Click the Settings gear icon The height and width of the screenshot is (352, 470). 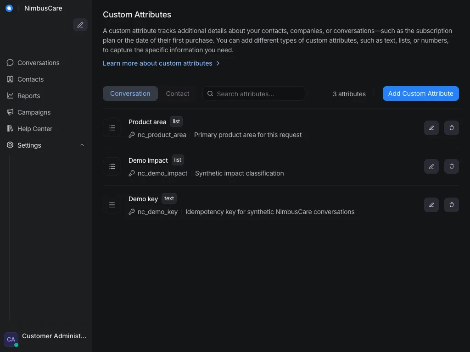click(x=10, y=145)
